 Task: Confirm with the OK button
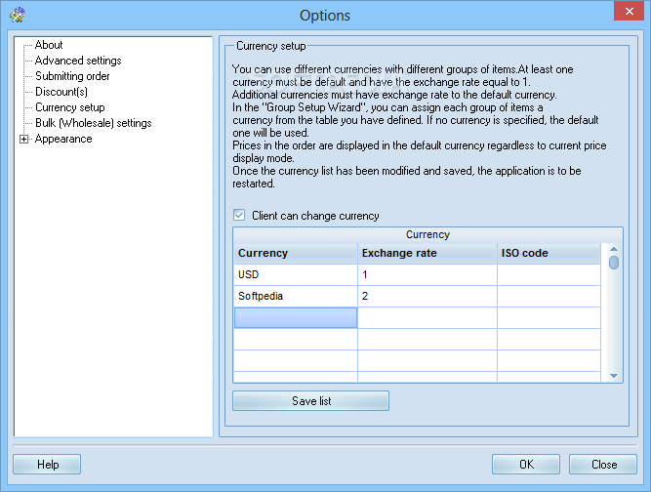point(526,465)
